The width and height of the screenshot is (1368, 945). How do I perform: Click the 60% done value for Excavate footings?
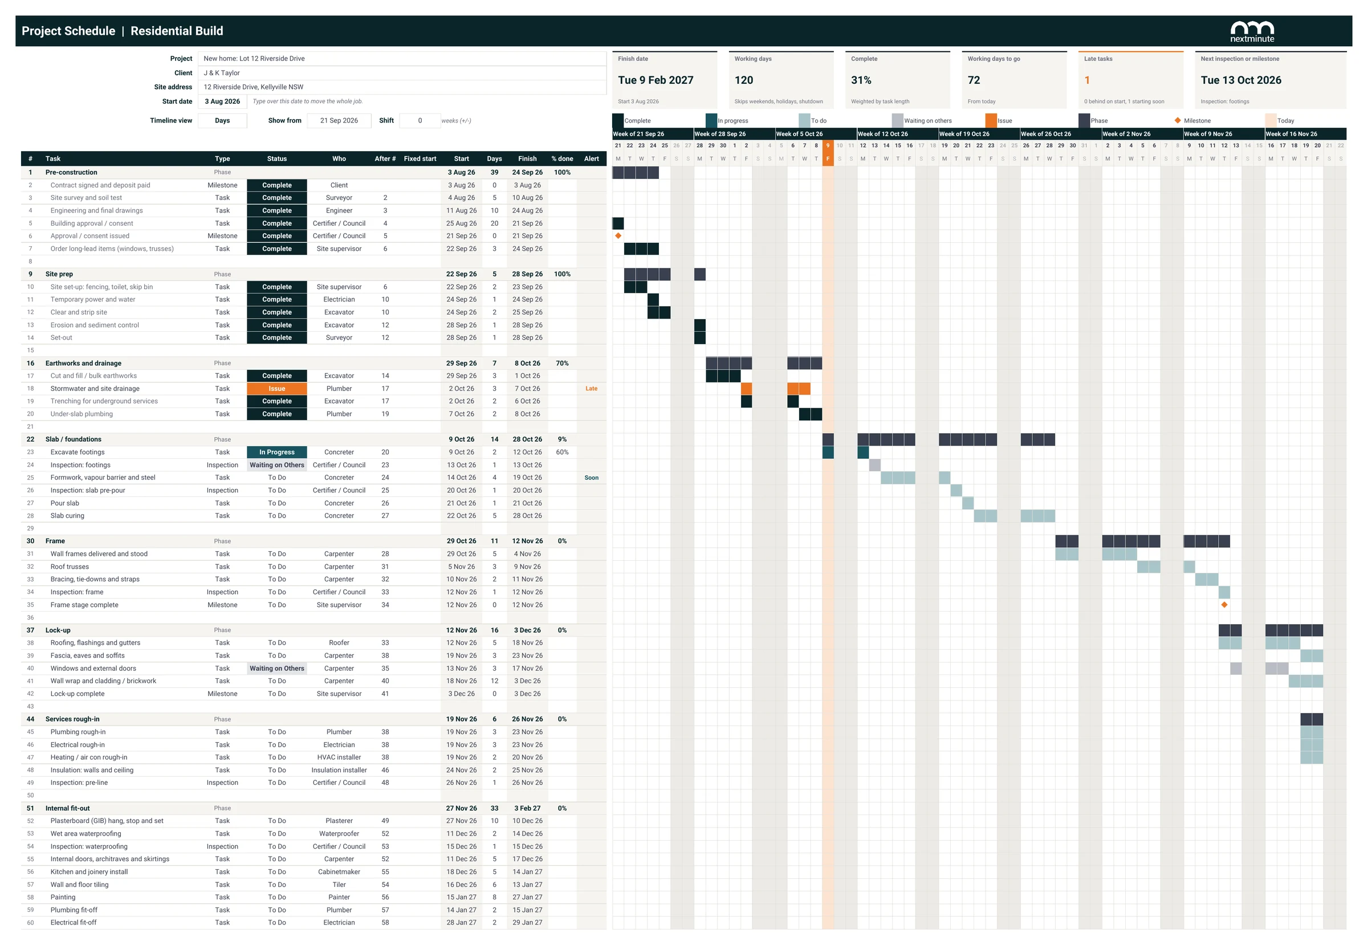[x=562, y=452]
